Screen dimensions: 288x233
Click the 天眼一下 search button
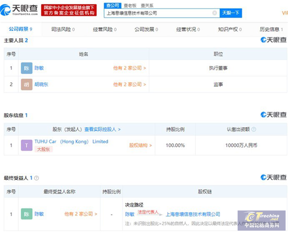pos(231,13)
